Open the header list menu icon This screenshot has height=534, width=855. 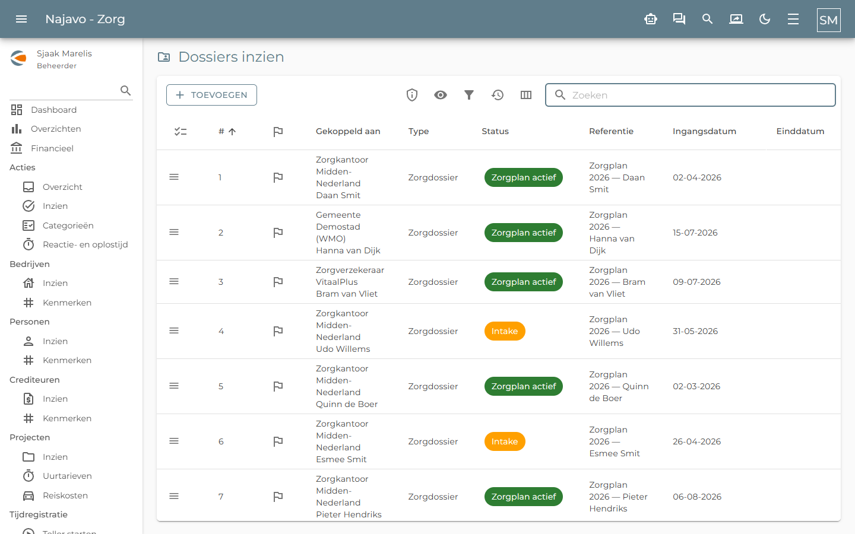point(793,19)
